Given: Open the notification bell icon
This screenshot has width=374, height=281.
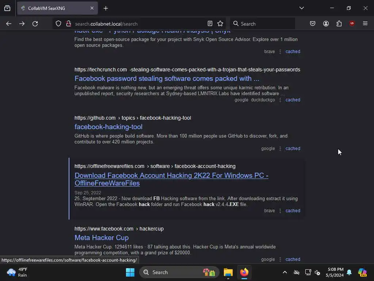Looking at the screenshot, I should [x=349, y=272].
